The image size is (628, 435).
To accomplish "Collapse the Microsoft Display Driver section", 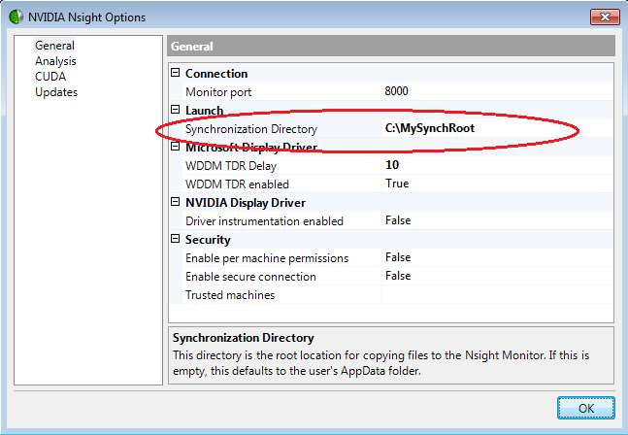I will coord(176,148).
